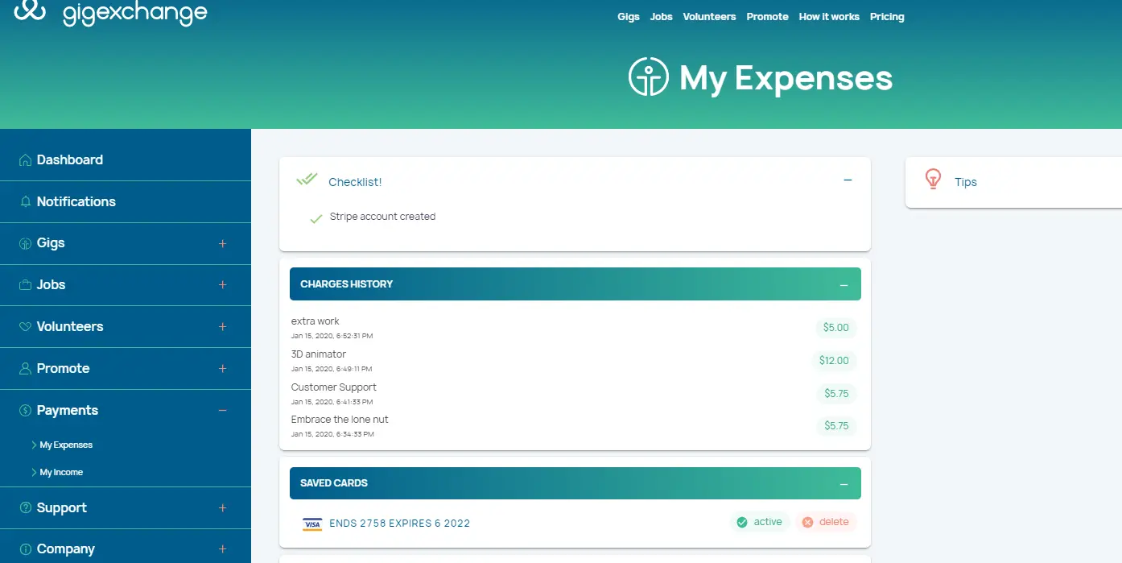The width and height of the screenshot is (1122, 563).
Task: Collapse the Payments sidebar section
Action: pos(223,411)
